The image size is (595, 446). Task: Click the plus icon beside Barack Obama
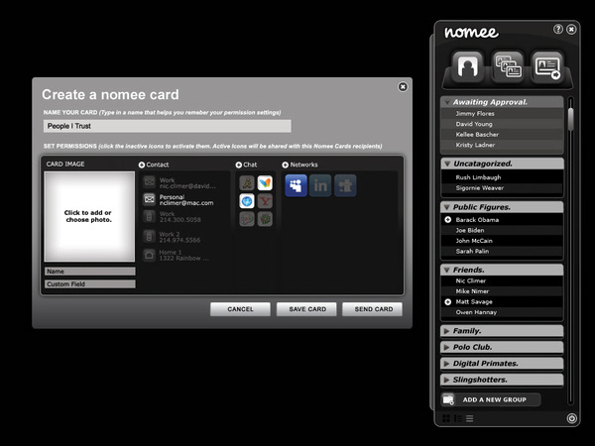point(448,220)
